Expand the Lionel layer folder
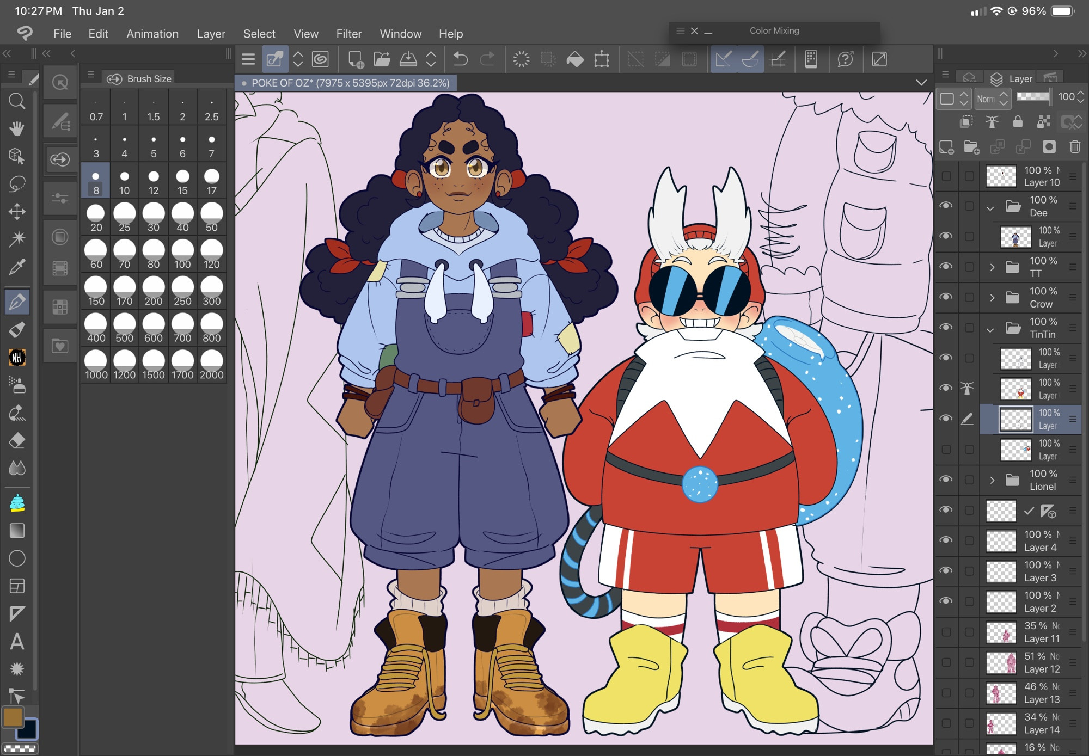The width and height of the screenshot is (1089, 756). coord(992,480)
